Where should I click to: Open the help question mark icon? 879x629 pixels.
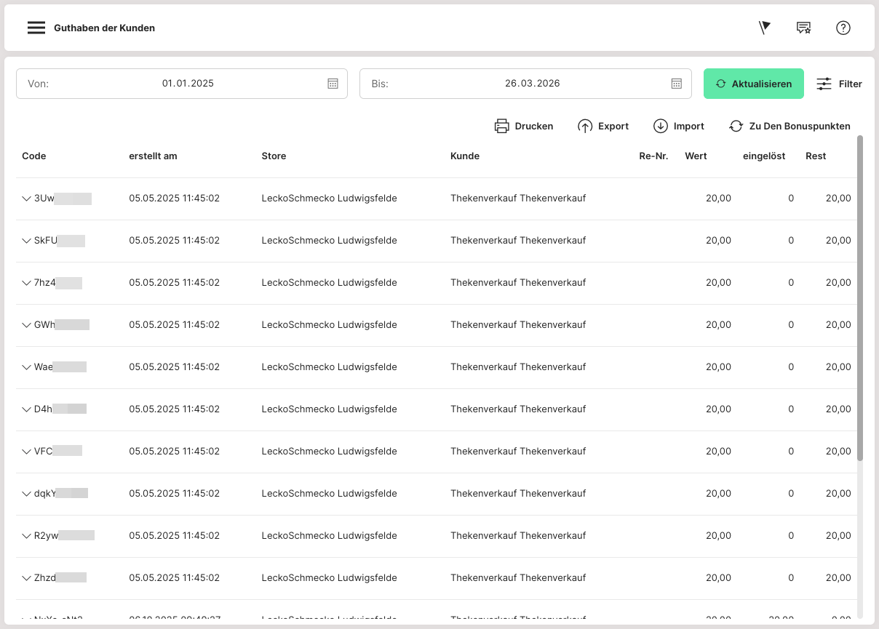[843, 28]
